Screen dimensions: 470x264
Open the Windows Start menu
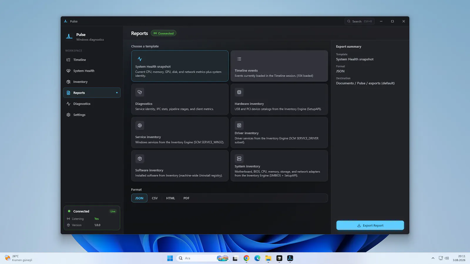(170, 258)
